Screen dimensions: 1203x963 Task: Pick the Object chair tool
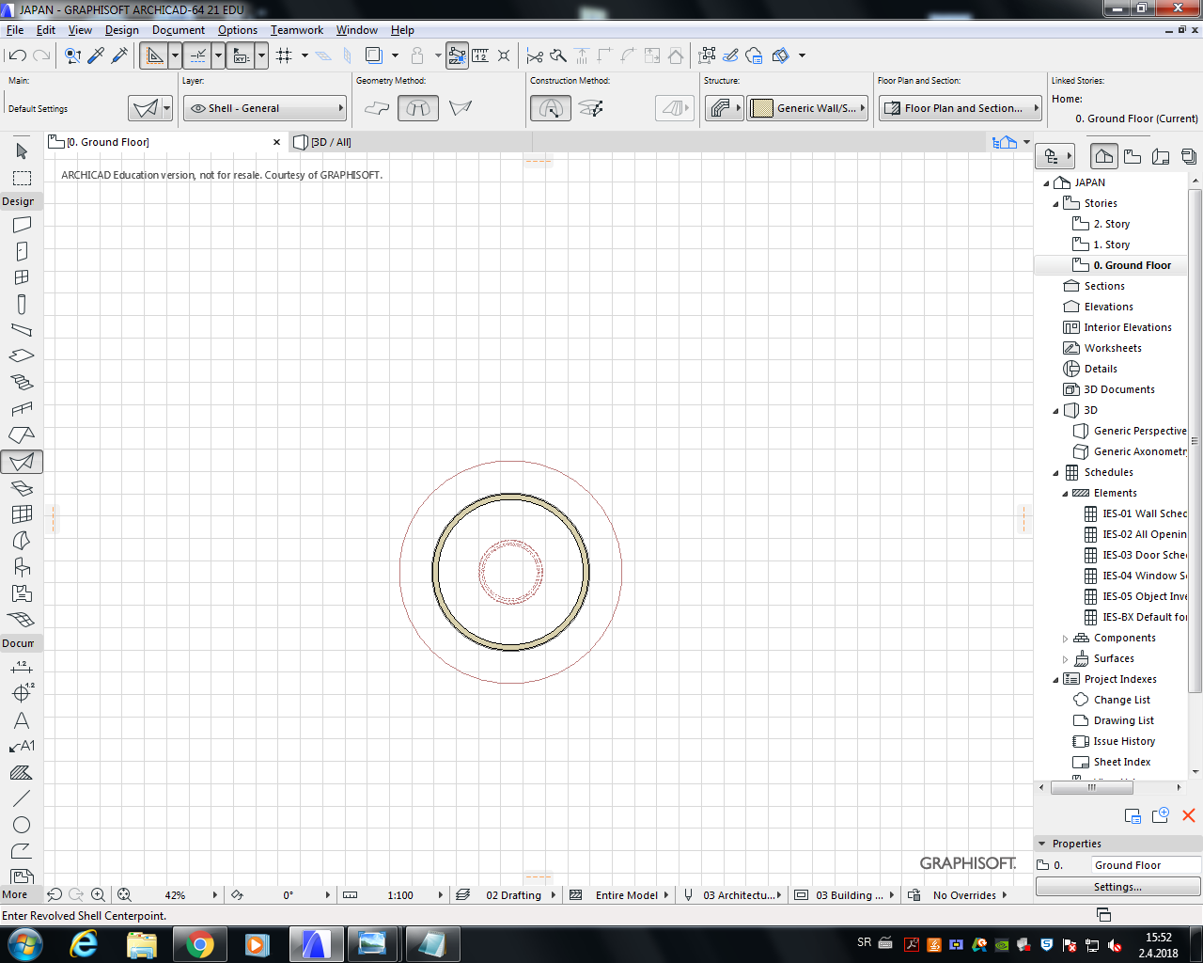pyautogui.click(x=22, y=567)
